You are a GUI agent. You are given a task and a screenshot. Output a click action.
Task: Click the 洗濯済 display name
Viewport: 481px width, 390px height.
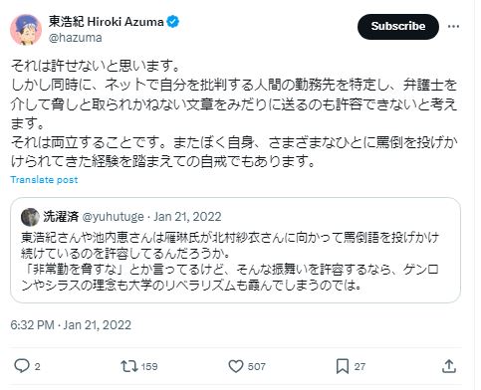coord(61,217)
